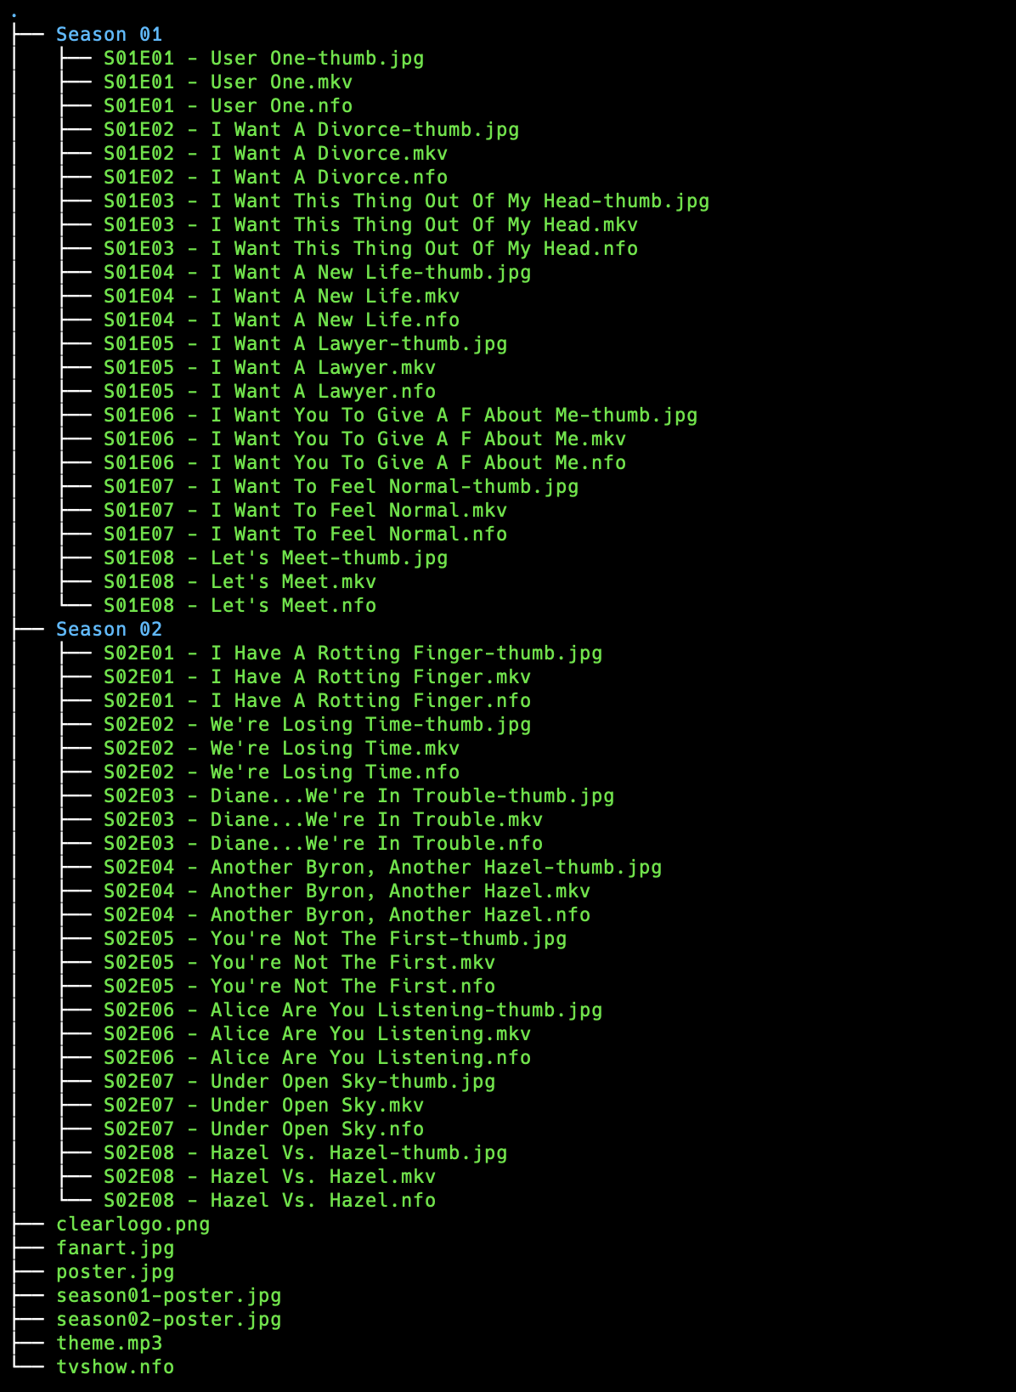1016x1392 pixels.
Task: Click S02E04 Another Hazel-thumb.jpg entry
Action: [x=382, y=868]
